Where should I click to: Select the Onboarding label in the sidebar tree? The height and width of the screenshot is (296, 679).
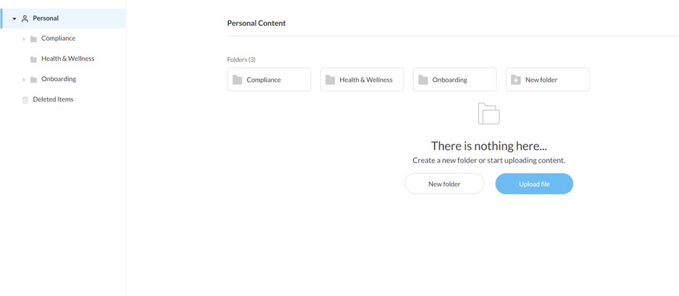point(58,79)
